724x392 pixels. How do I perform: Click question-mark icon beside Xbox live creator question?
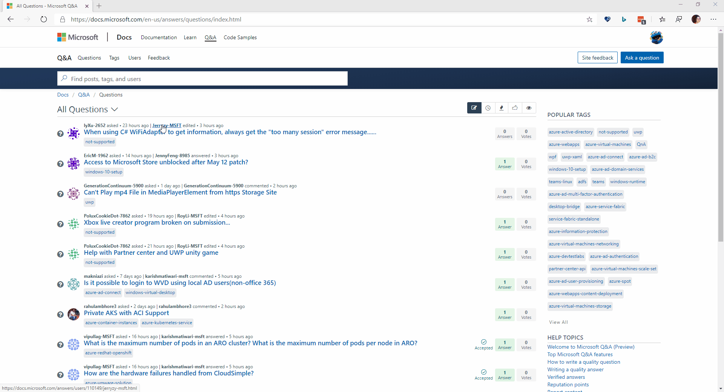point(60,224)
